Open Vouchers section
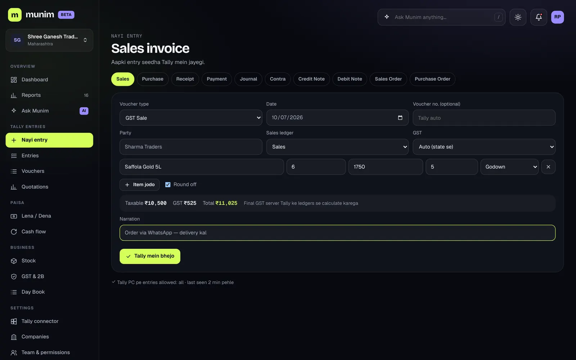The image size is (576, 360). pos(49,171)
